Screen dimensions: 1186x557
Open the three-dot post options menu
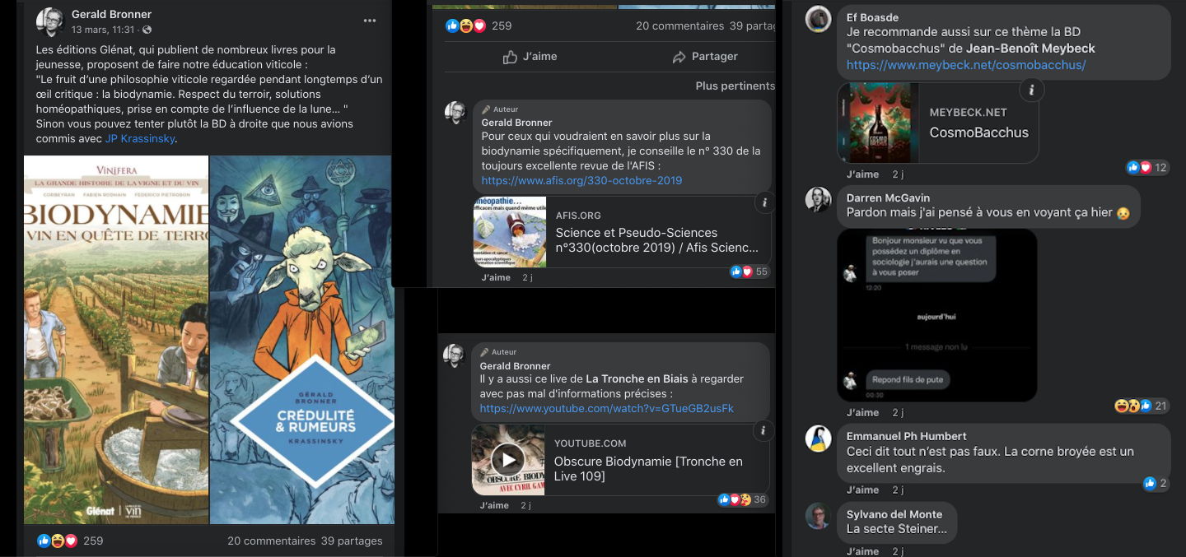[x=370, y=21]
